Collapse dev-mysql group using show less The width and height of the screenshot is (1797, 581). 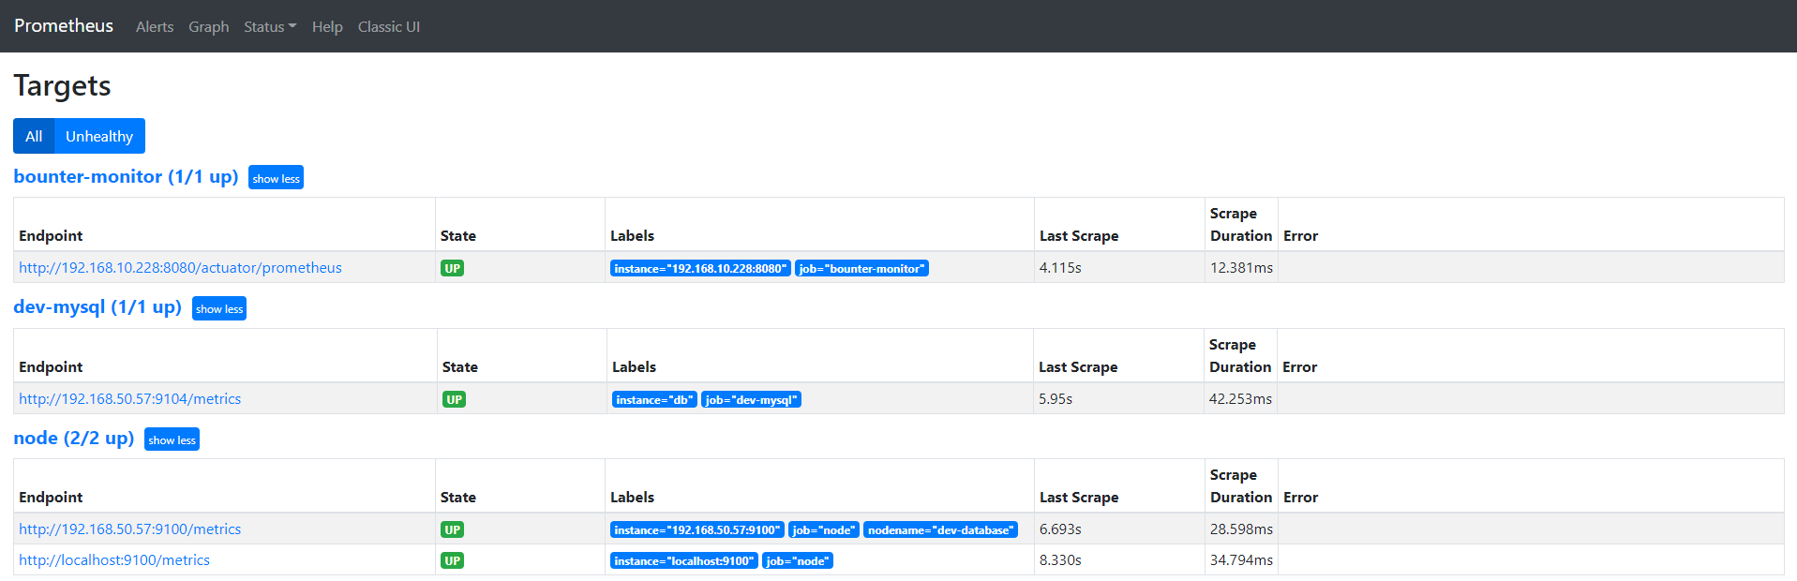point(218,309)
